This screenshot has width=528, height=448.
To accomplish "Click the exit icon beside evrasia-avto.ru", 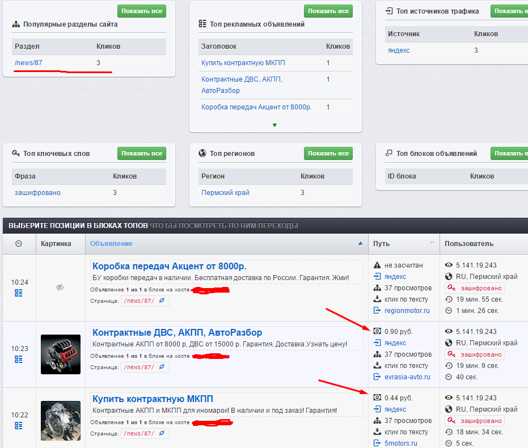I will (377, 377).
